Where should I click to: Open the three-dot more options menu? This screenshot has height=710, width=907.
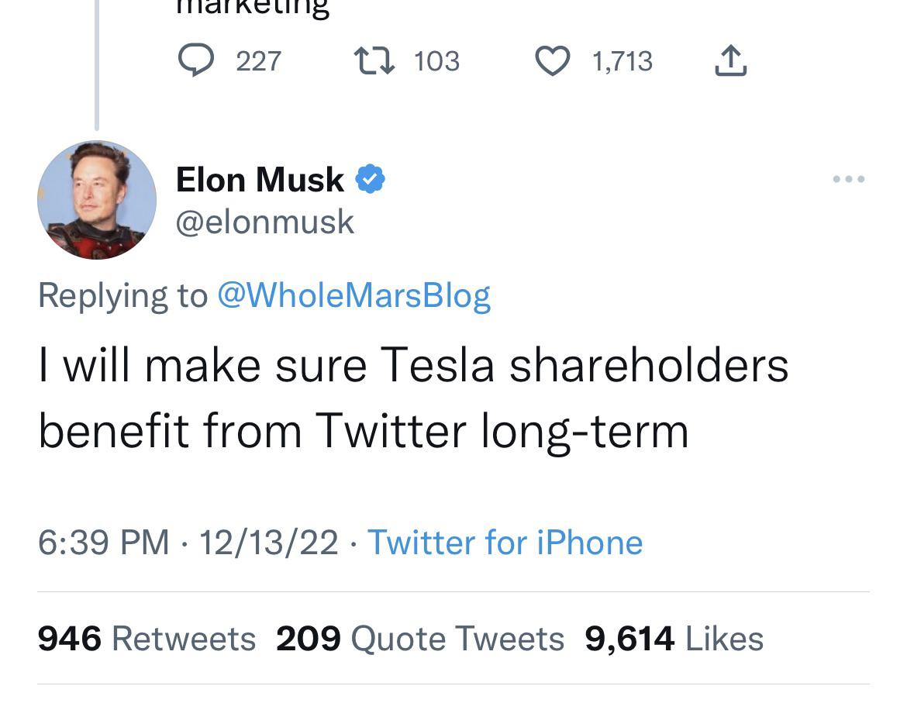848,180
